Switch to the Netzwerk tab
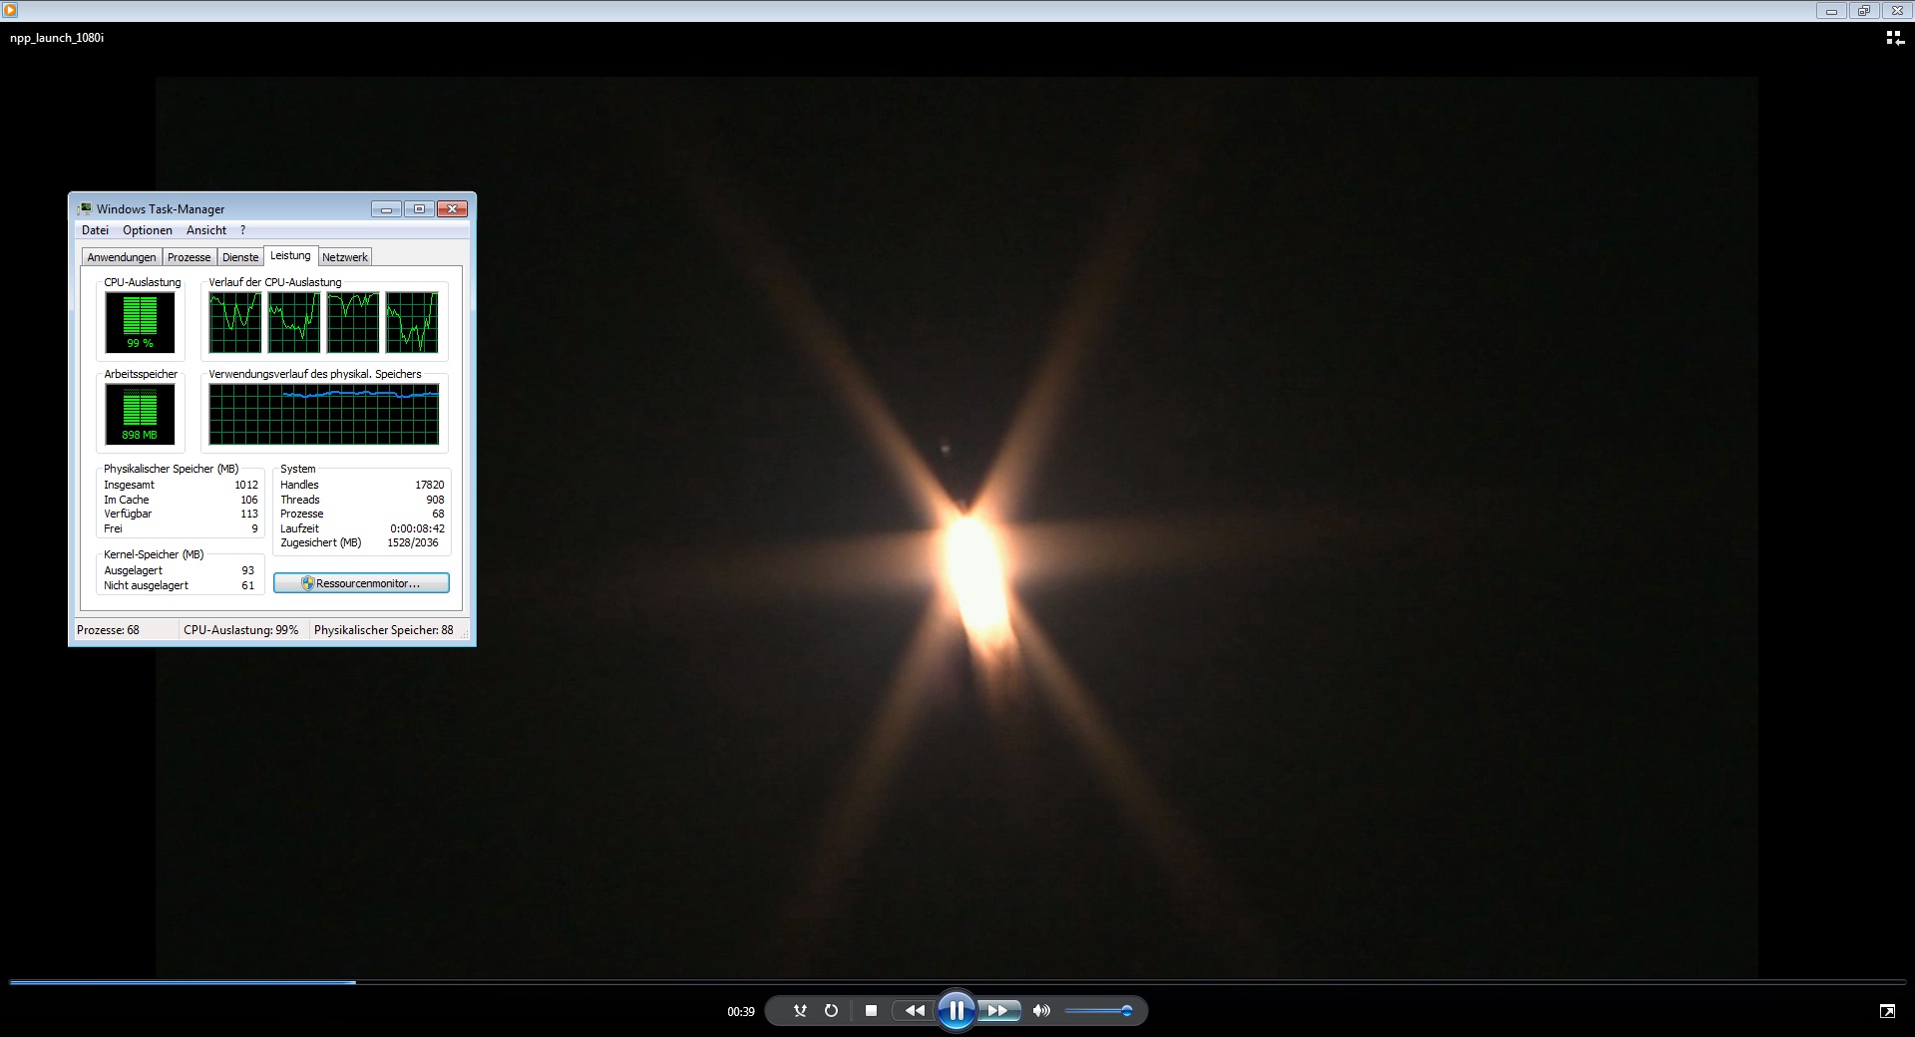 [x=345, y=257]
